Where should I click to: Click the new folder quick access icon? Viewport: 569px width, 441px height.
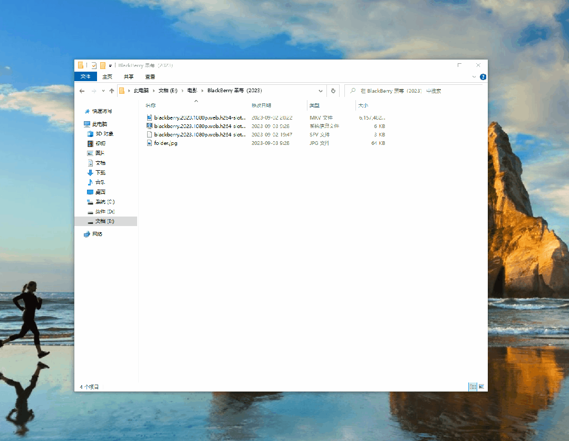coord(103,65)
